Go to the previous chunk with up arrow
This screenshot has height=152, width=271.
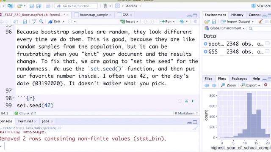click(145, 22)
